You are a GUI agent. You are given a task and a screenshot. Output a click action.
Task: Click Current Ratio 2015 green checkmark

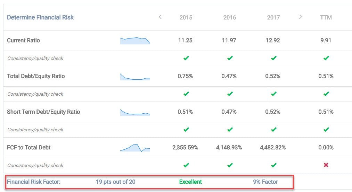(186, 58)
